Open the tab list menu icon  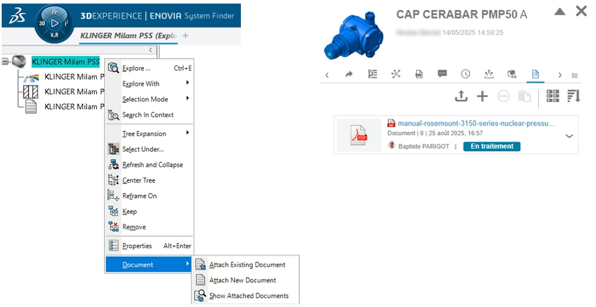[x=575, y=75]
